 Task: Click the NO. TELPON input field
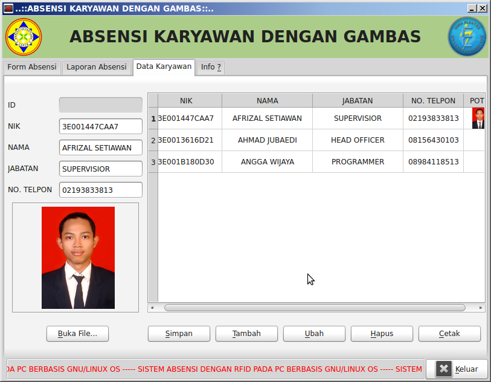click(100, 190)
